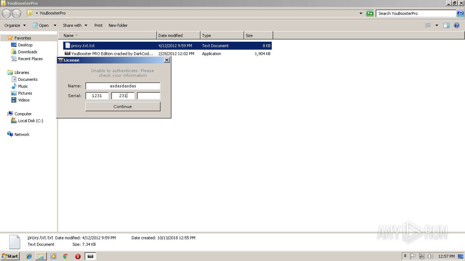Click the first Serial field
465x261 pixels.
point(97,96)
